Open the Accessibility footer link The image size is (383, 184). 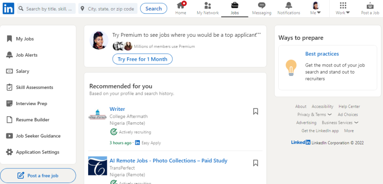tap(322, 107)
